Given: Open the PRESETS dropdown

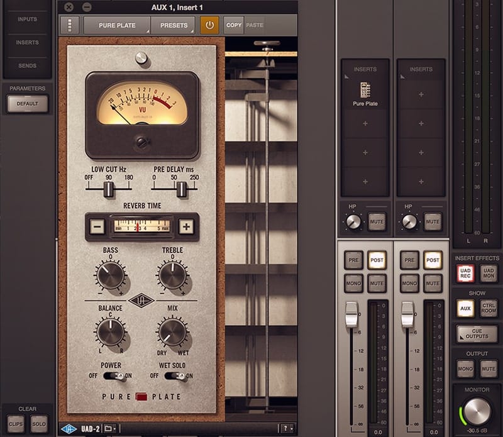Looking at the screenshot, I should tap(174, 25).
